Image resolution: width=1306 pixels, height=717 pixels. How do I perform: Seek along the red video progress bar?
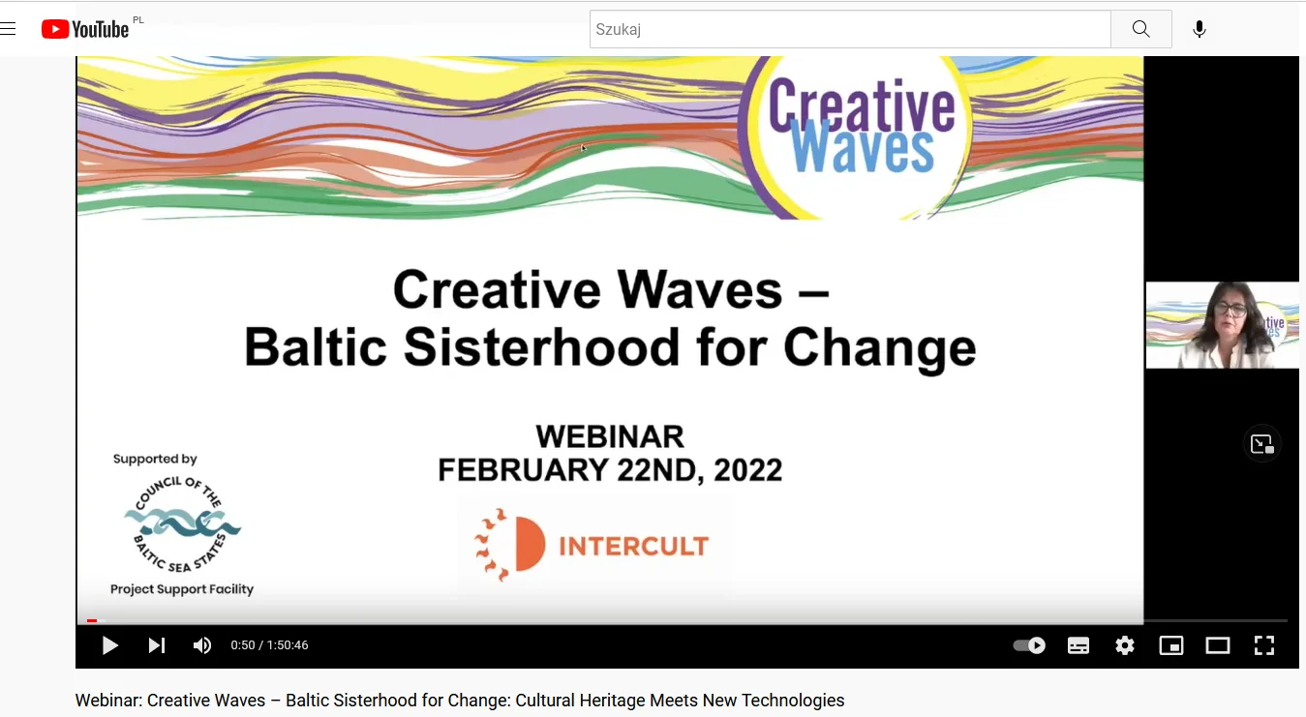coord(687,620)
